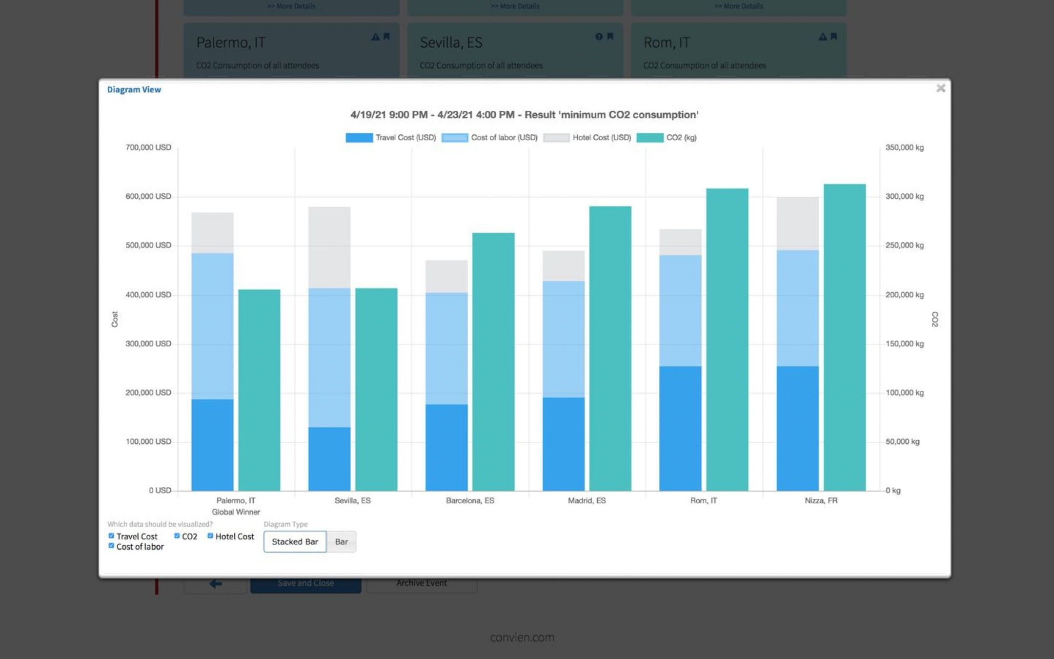Hide CO2 (kg) series via legend
The height and width of the screenshot is (659, 1054).
650,138
